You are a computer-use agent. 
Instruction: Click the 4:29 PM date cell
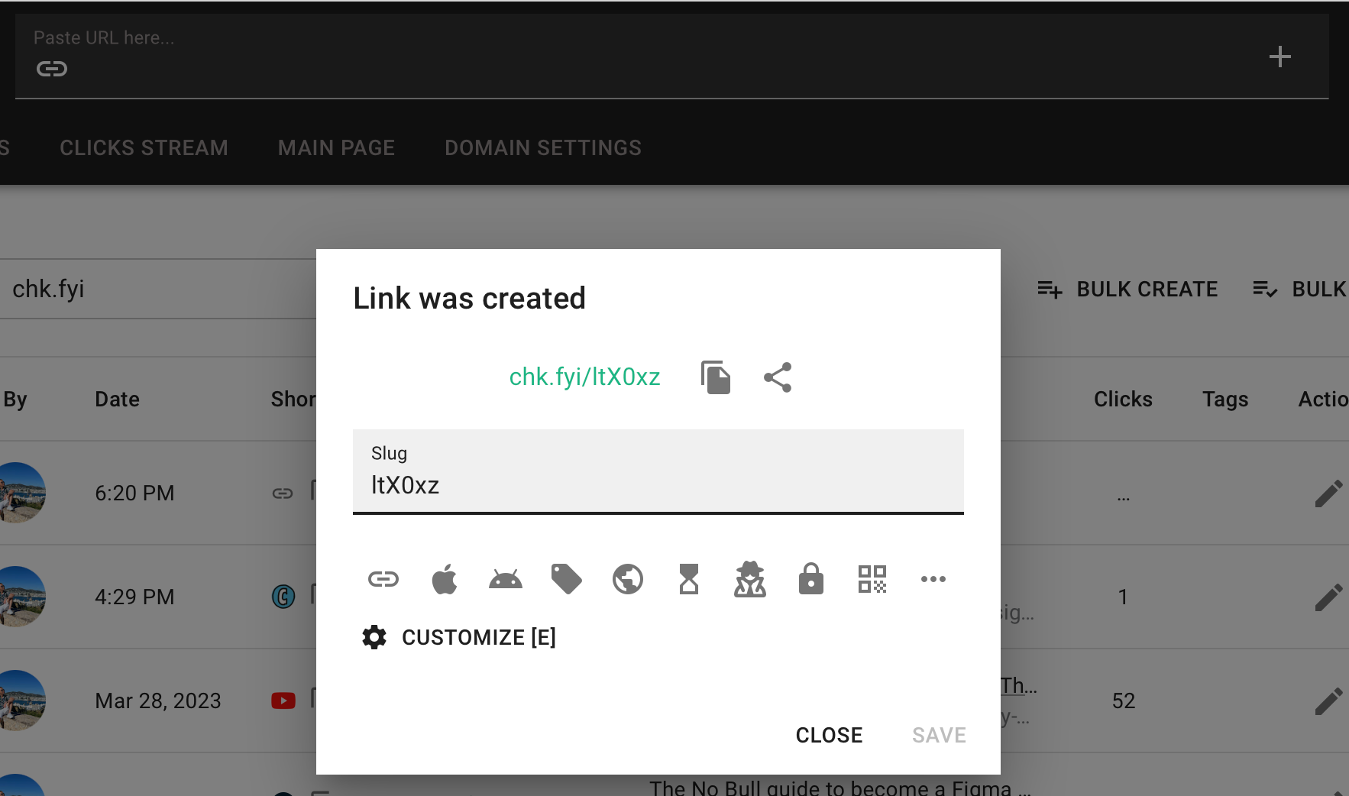134,597
